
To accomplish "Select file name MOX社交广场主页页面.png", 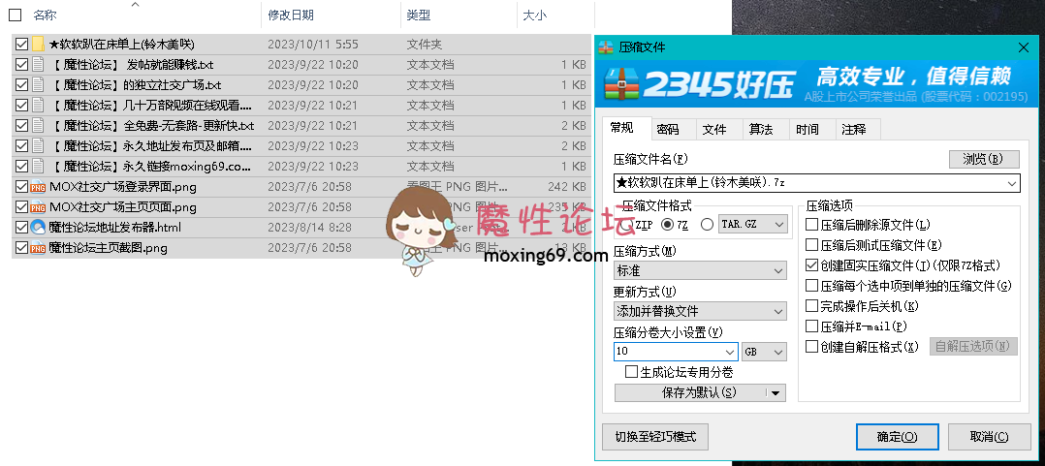I will [122, 207].
